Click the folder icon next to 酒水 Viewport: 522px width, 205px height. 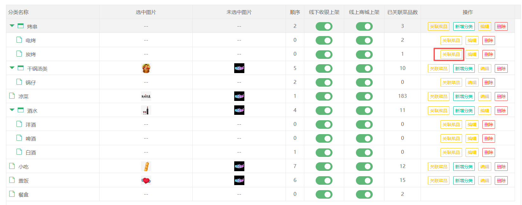point(21,110)
